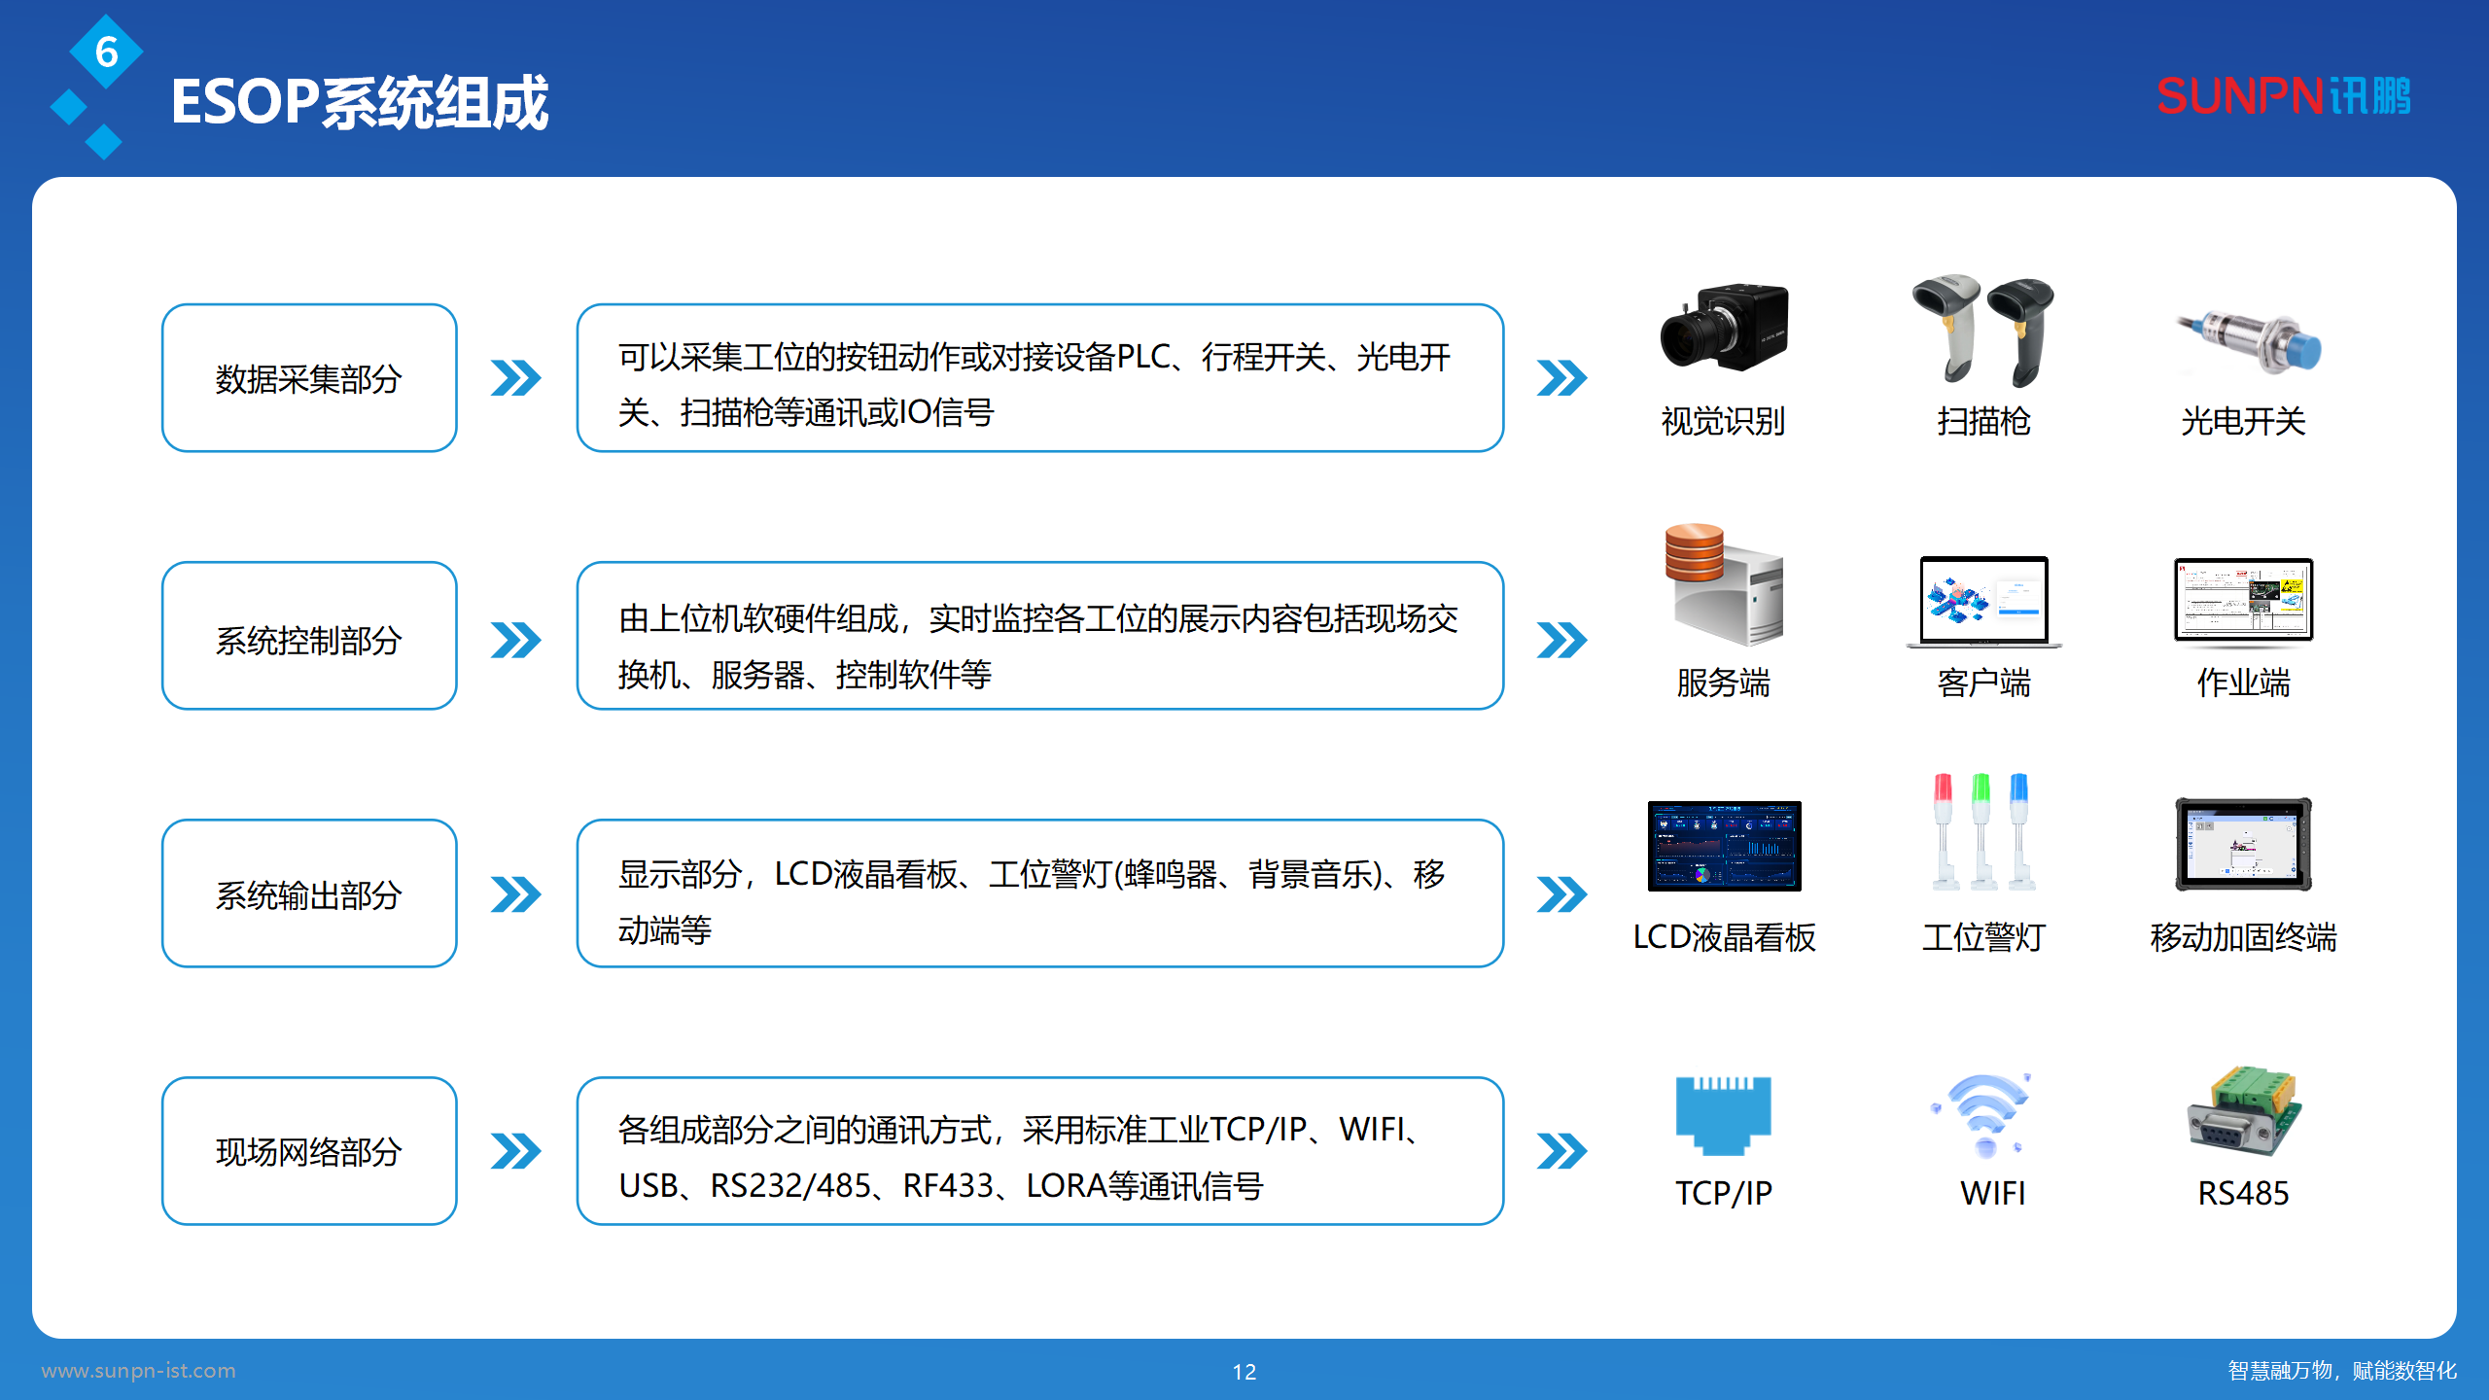Click the blue diamond number 6 badge
This screenshot has width=2489, height=1400.
[x=107, y=53]
